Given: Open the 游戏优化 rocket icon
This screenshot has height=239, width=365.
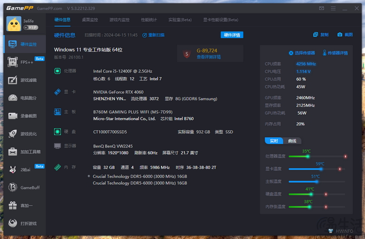Looking at the screenshot, I should (x=13, y=133).
